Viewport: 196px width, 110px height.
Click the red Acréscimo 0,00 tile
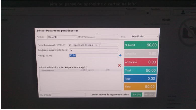click(141, 62)
